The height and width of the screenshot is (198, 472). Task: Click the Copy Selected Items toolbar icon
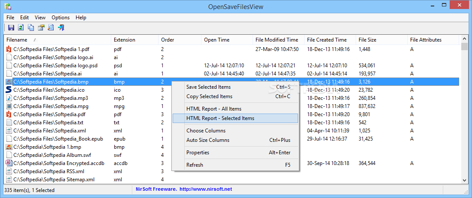click(30, 27)
